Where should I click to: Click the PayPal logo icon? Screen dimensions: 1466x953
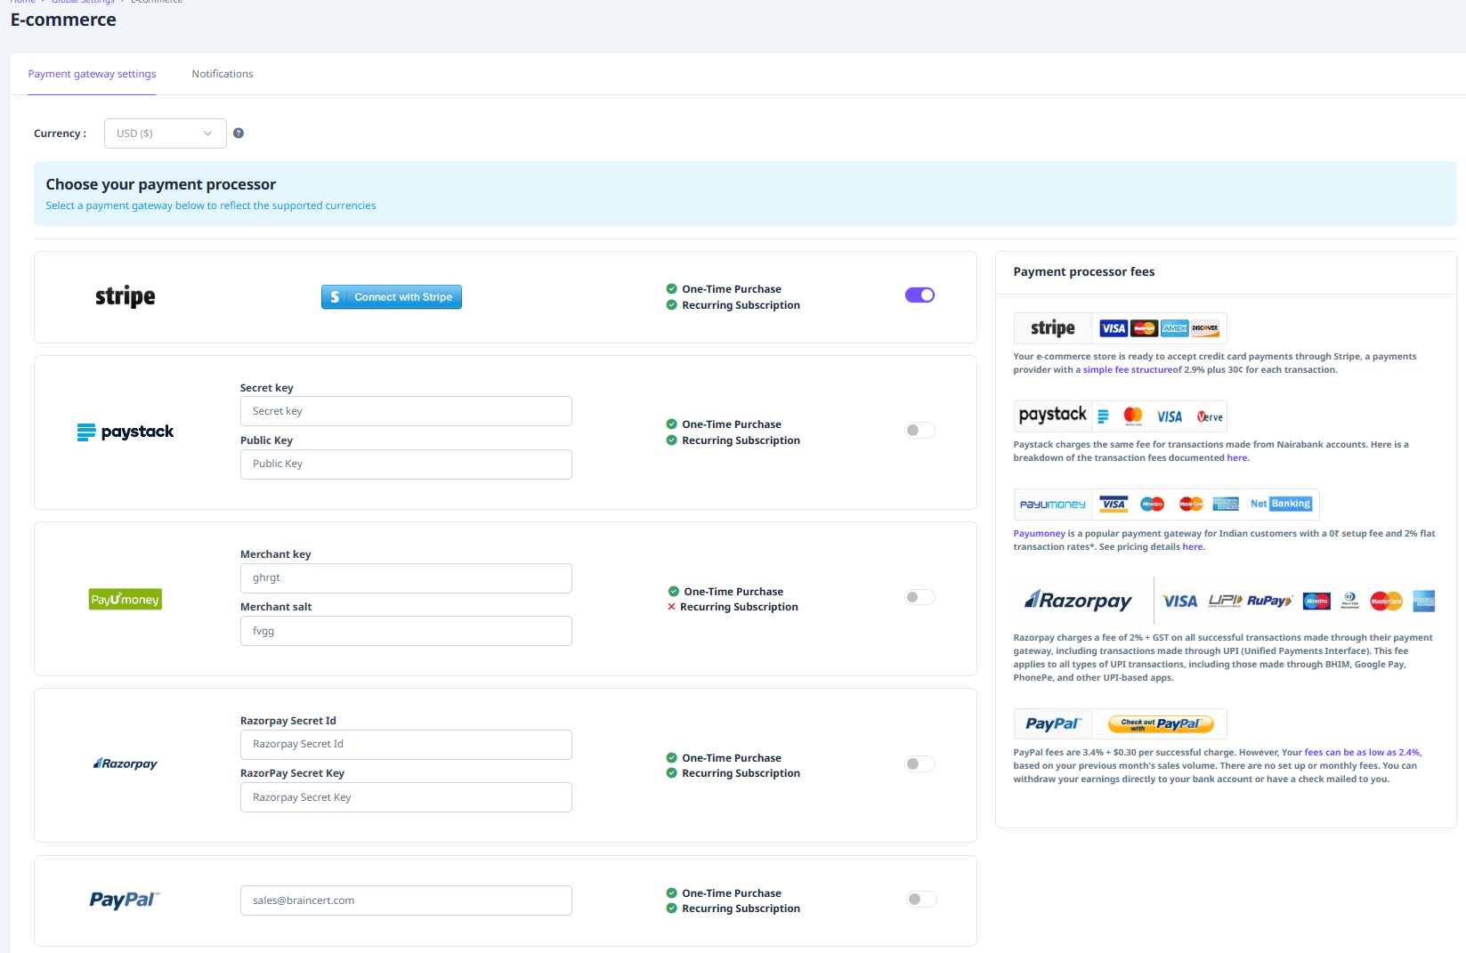pyautogui.click(x=125, y=900)
